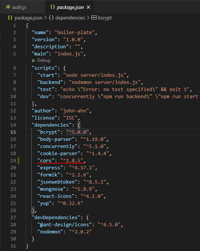Viewport: 200px width, 251px height.
Task: Click the "license" key
Action: 44,118
